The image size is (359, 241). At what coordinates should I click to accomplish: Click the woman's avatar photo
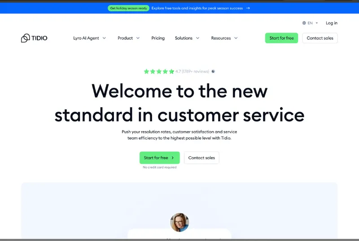(179, 222)
